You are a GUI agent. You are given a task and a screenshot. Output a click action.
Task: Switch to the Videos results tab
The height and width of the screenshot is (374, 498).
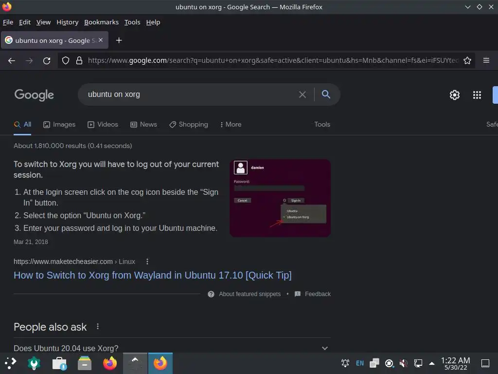103,124
